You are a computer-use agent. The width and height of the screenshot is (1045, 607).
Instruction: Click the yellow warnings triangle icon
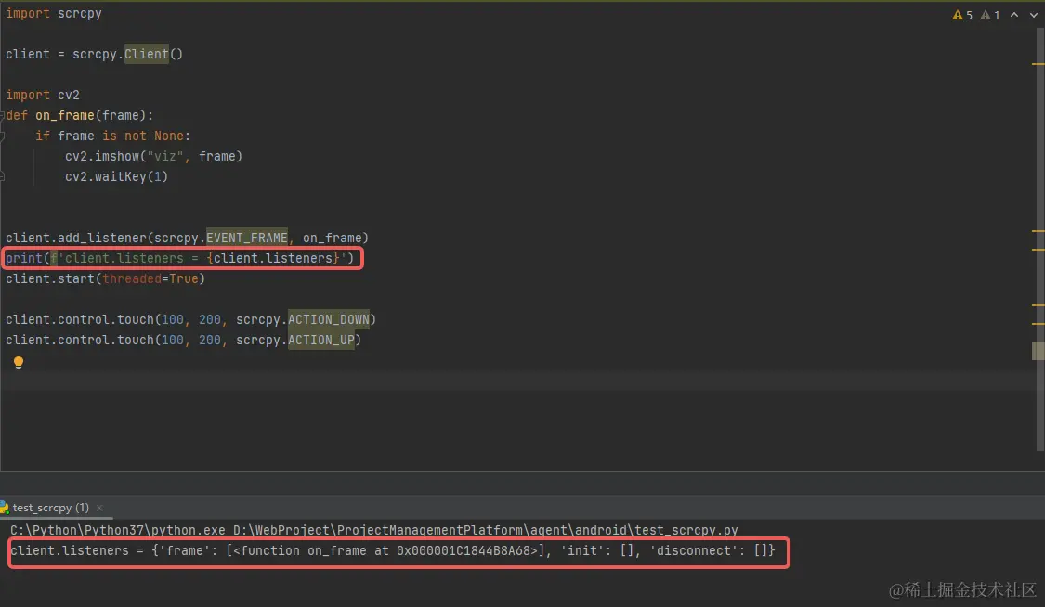point(957,15)
